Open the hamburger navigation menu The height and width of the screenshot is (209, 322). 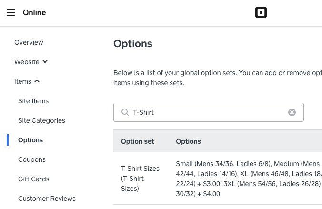pos(11,13)
